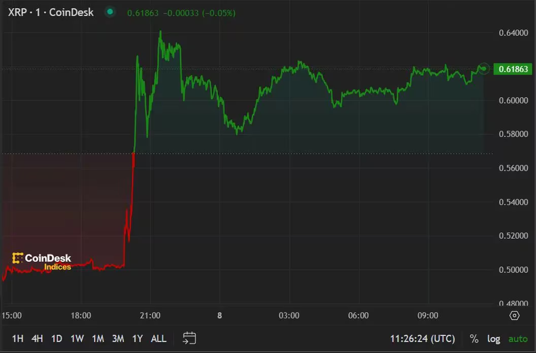Viewport: 536px width, 353px height.
Task: Click the percent scale icon
Action: click(x=474, y=338)
